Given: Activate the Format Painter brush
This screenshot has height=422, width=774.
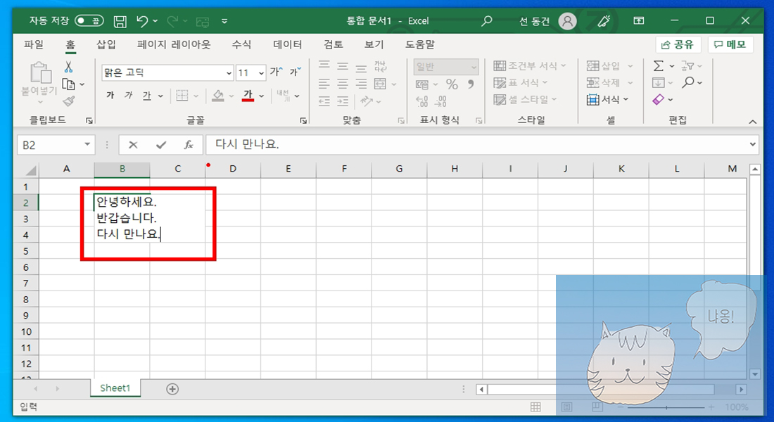Looking at the screenshot, I should [69, 101].
